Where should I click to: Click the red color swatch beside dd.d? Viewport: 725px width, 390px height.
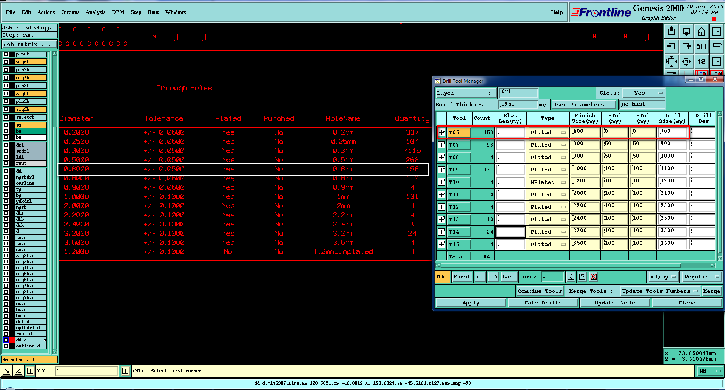click(x=12, y=340)
